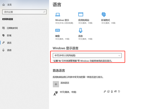
Task: Click the Home (主页) icon in sidebar
Action: coord(4,5)
